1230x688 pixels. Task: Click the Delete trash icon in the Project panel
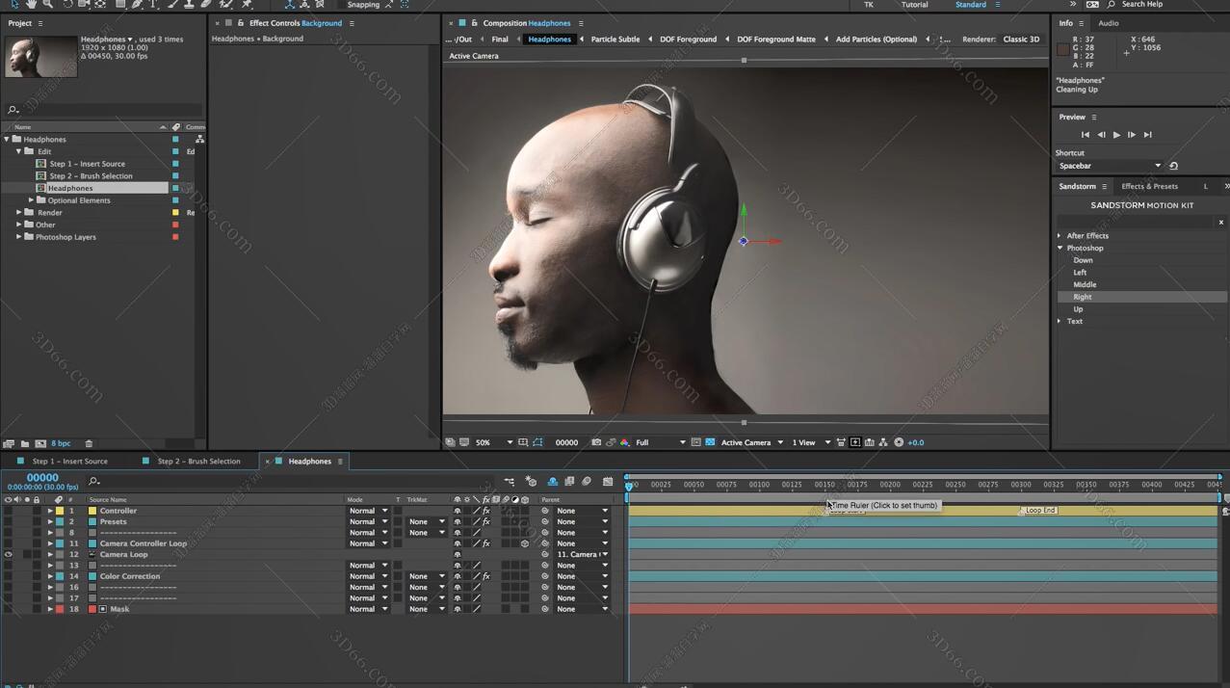pyautogui.click(x=89, y=443)
